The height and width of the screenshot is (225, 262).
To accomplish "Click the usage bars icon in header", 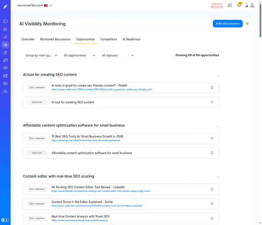I will coord(246,5).
